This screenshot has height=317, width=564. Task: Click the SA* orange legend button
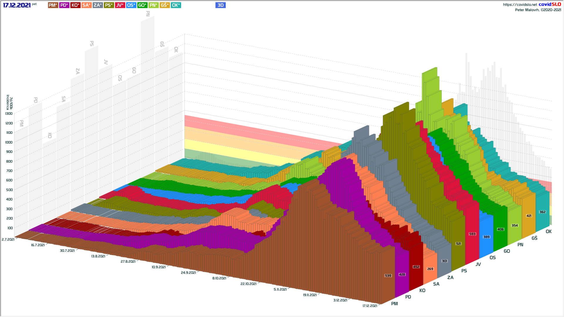pos(86,5)
